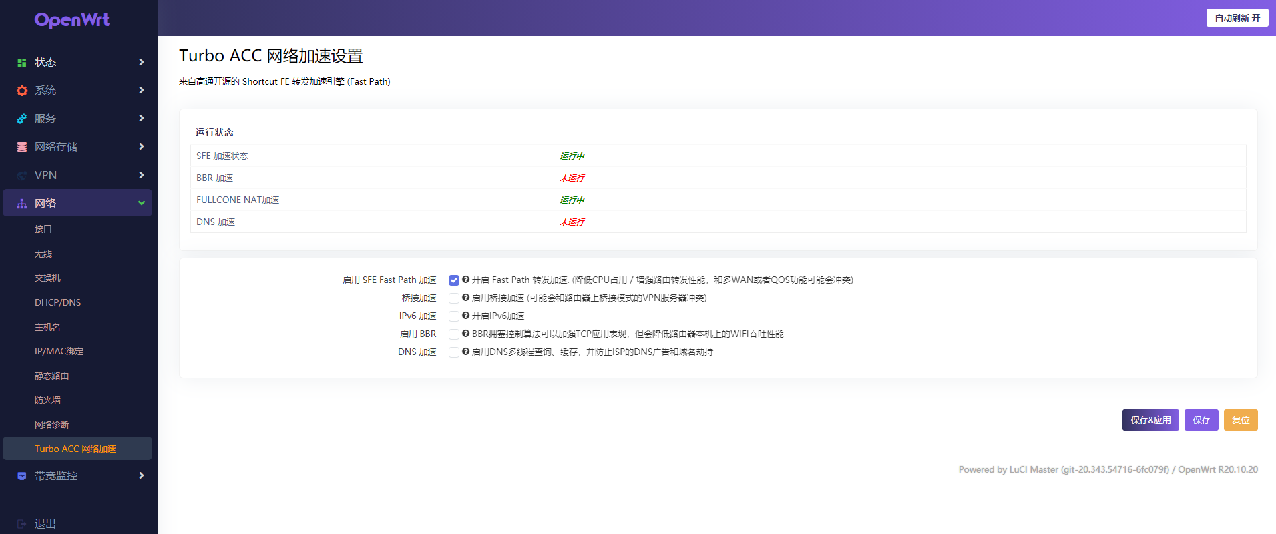Image resolution: width=1276 pixels, height=534 pixels.
Task: Click help icon beside 开启IPv6加速 text
Action: (465, 316)
